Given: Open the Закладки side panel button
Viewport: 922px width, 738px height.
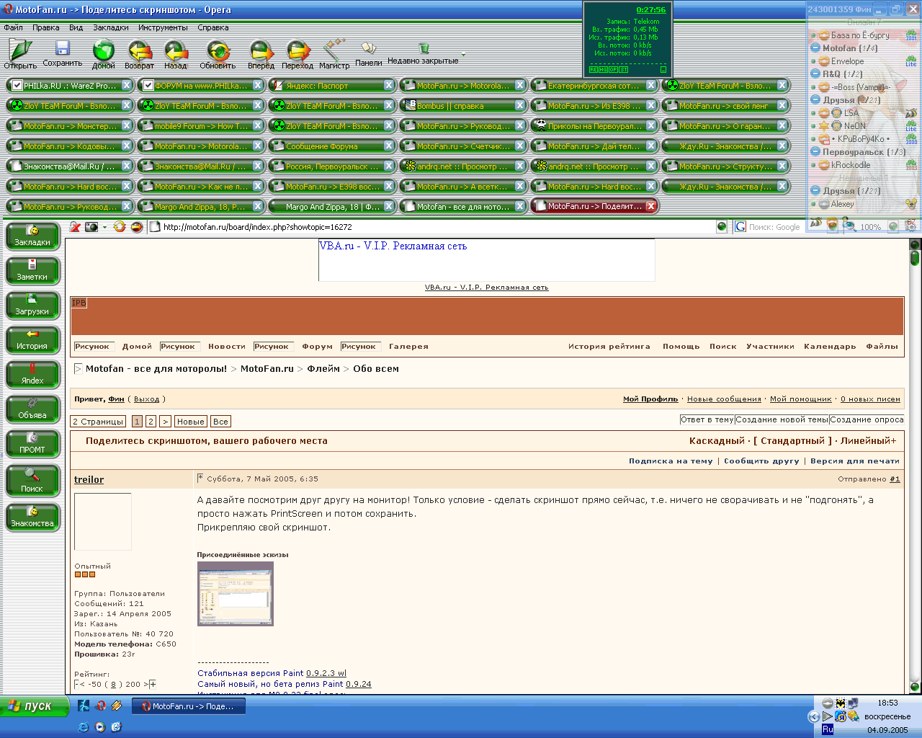Looking at the screenshot, I should point(32,236).
